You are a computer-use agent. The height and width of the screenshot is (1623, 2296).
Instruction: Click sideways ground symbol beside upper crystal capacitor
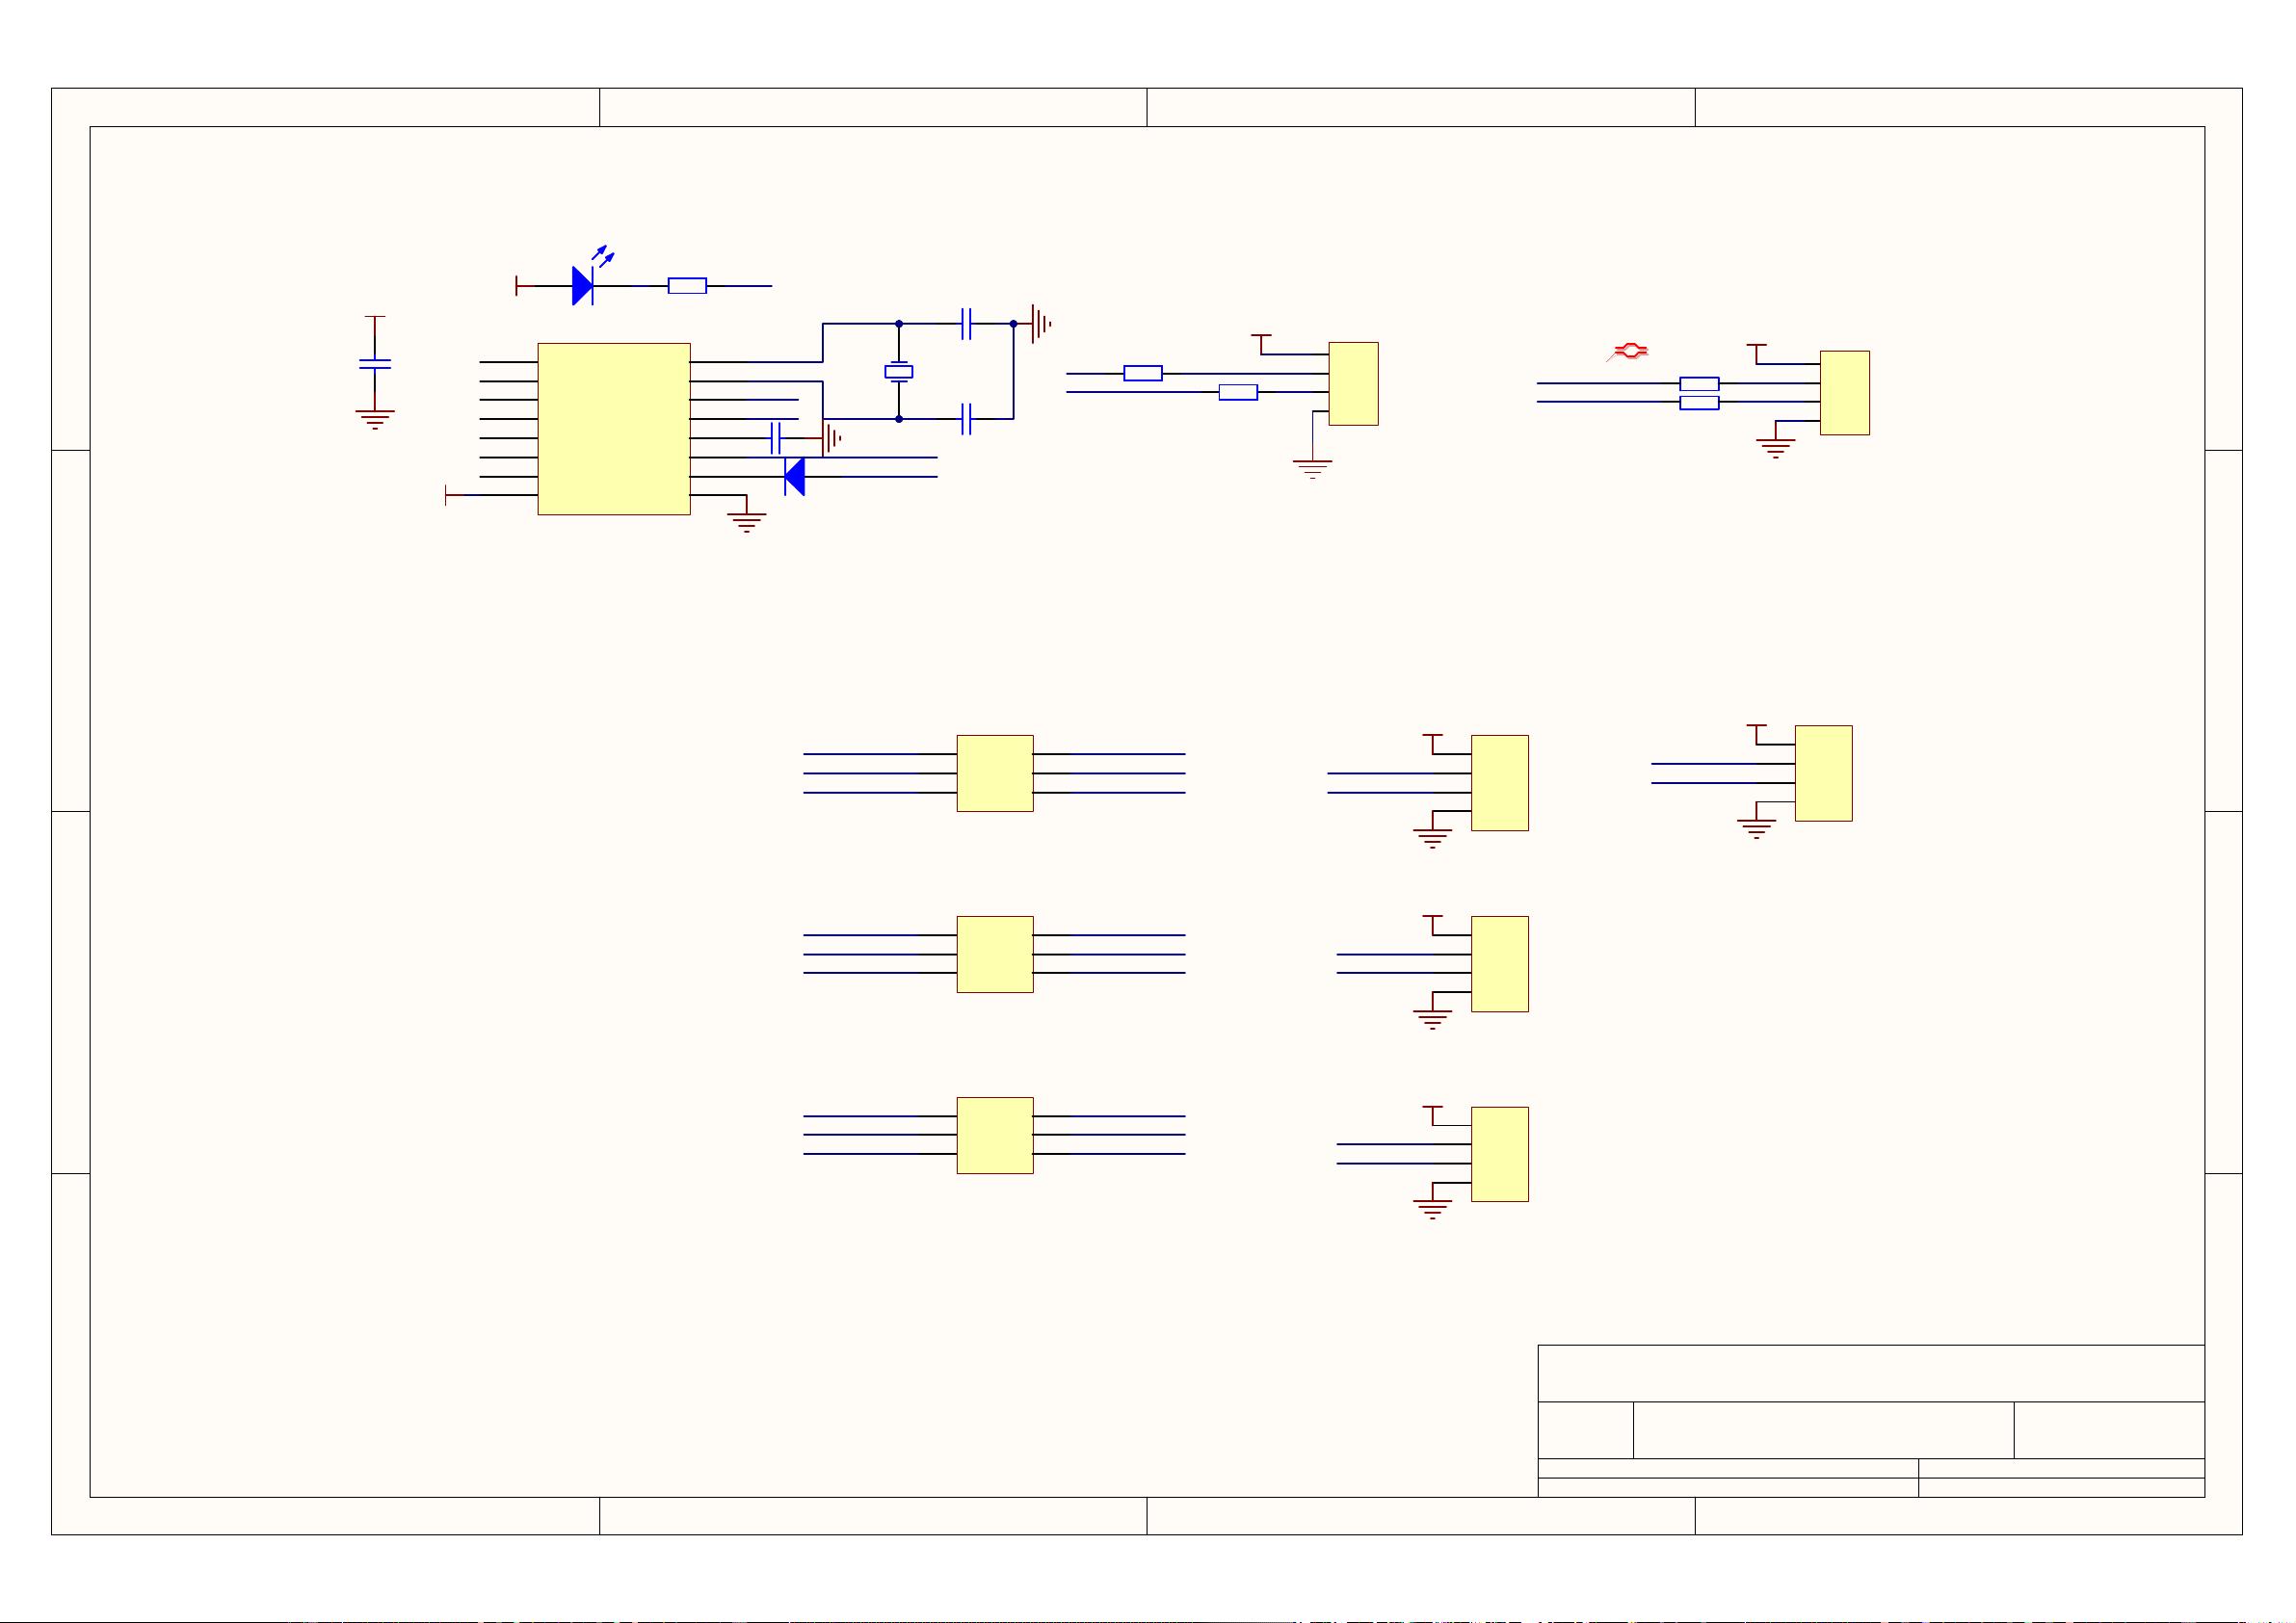(1041, 324)
